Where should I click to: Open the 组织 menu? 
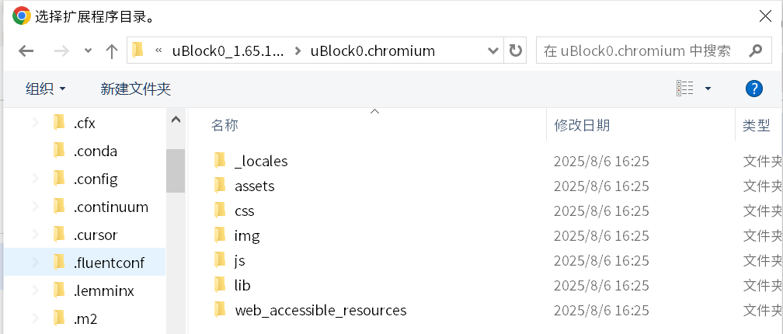coord(46,89)
